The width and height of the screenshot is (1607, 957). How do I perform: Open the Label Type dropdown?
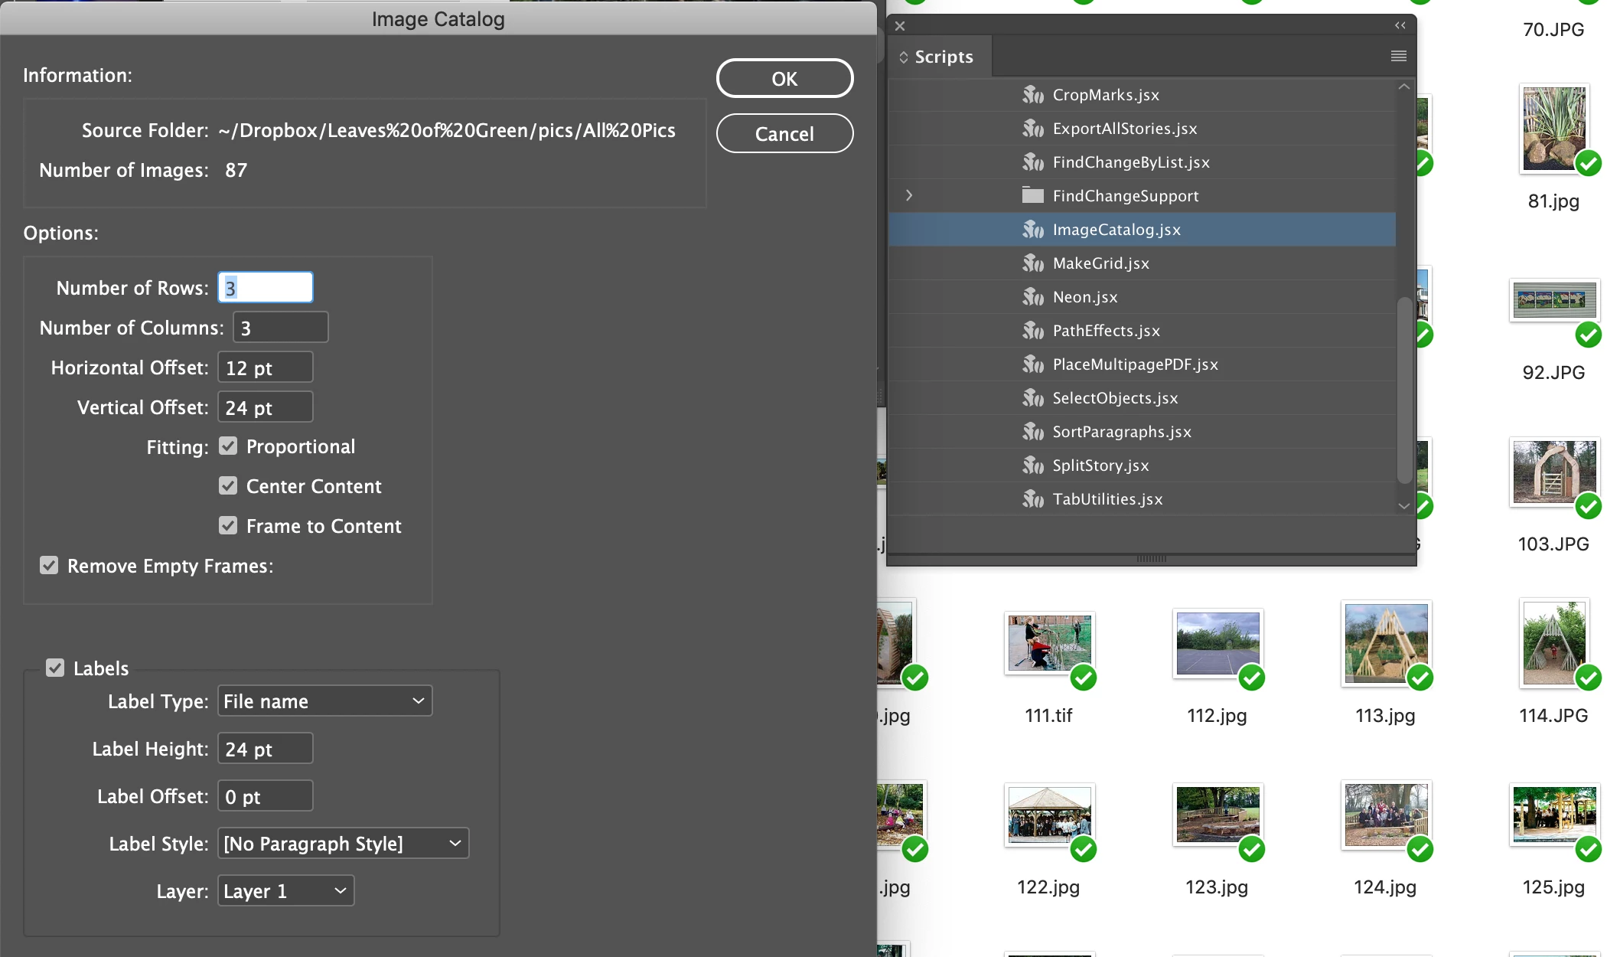click(325, 701)
